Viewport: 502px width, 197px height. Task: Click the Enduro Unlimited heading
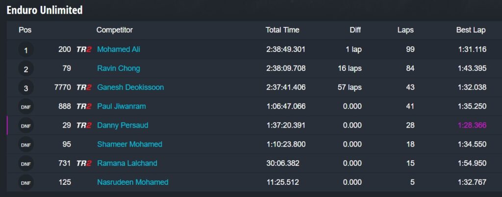click(45, 10)
